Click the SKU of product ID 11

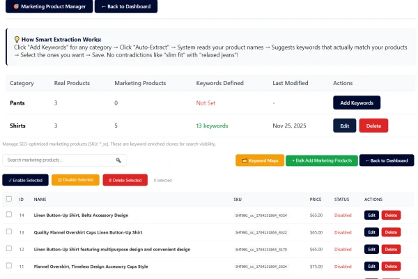pyautogui.click(x=261, y=266)
